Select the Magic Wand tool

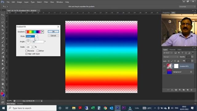coord(3,26)
